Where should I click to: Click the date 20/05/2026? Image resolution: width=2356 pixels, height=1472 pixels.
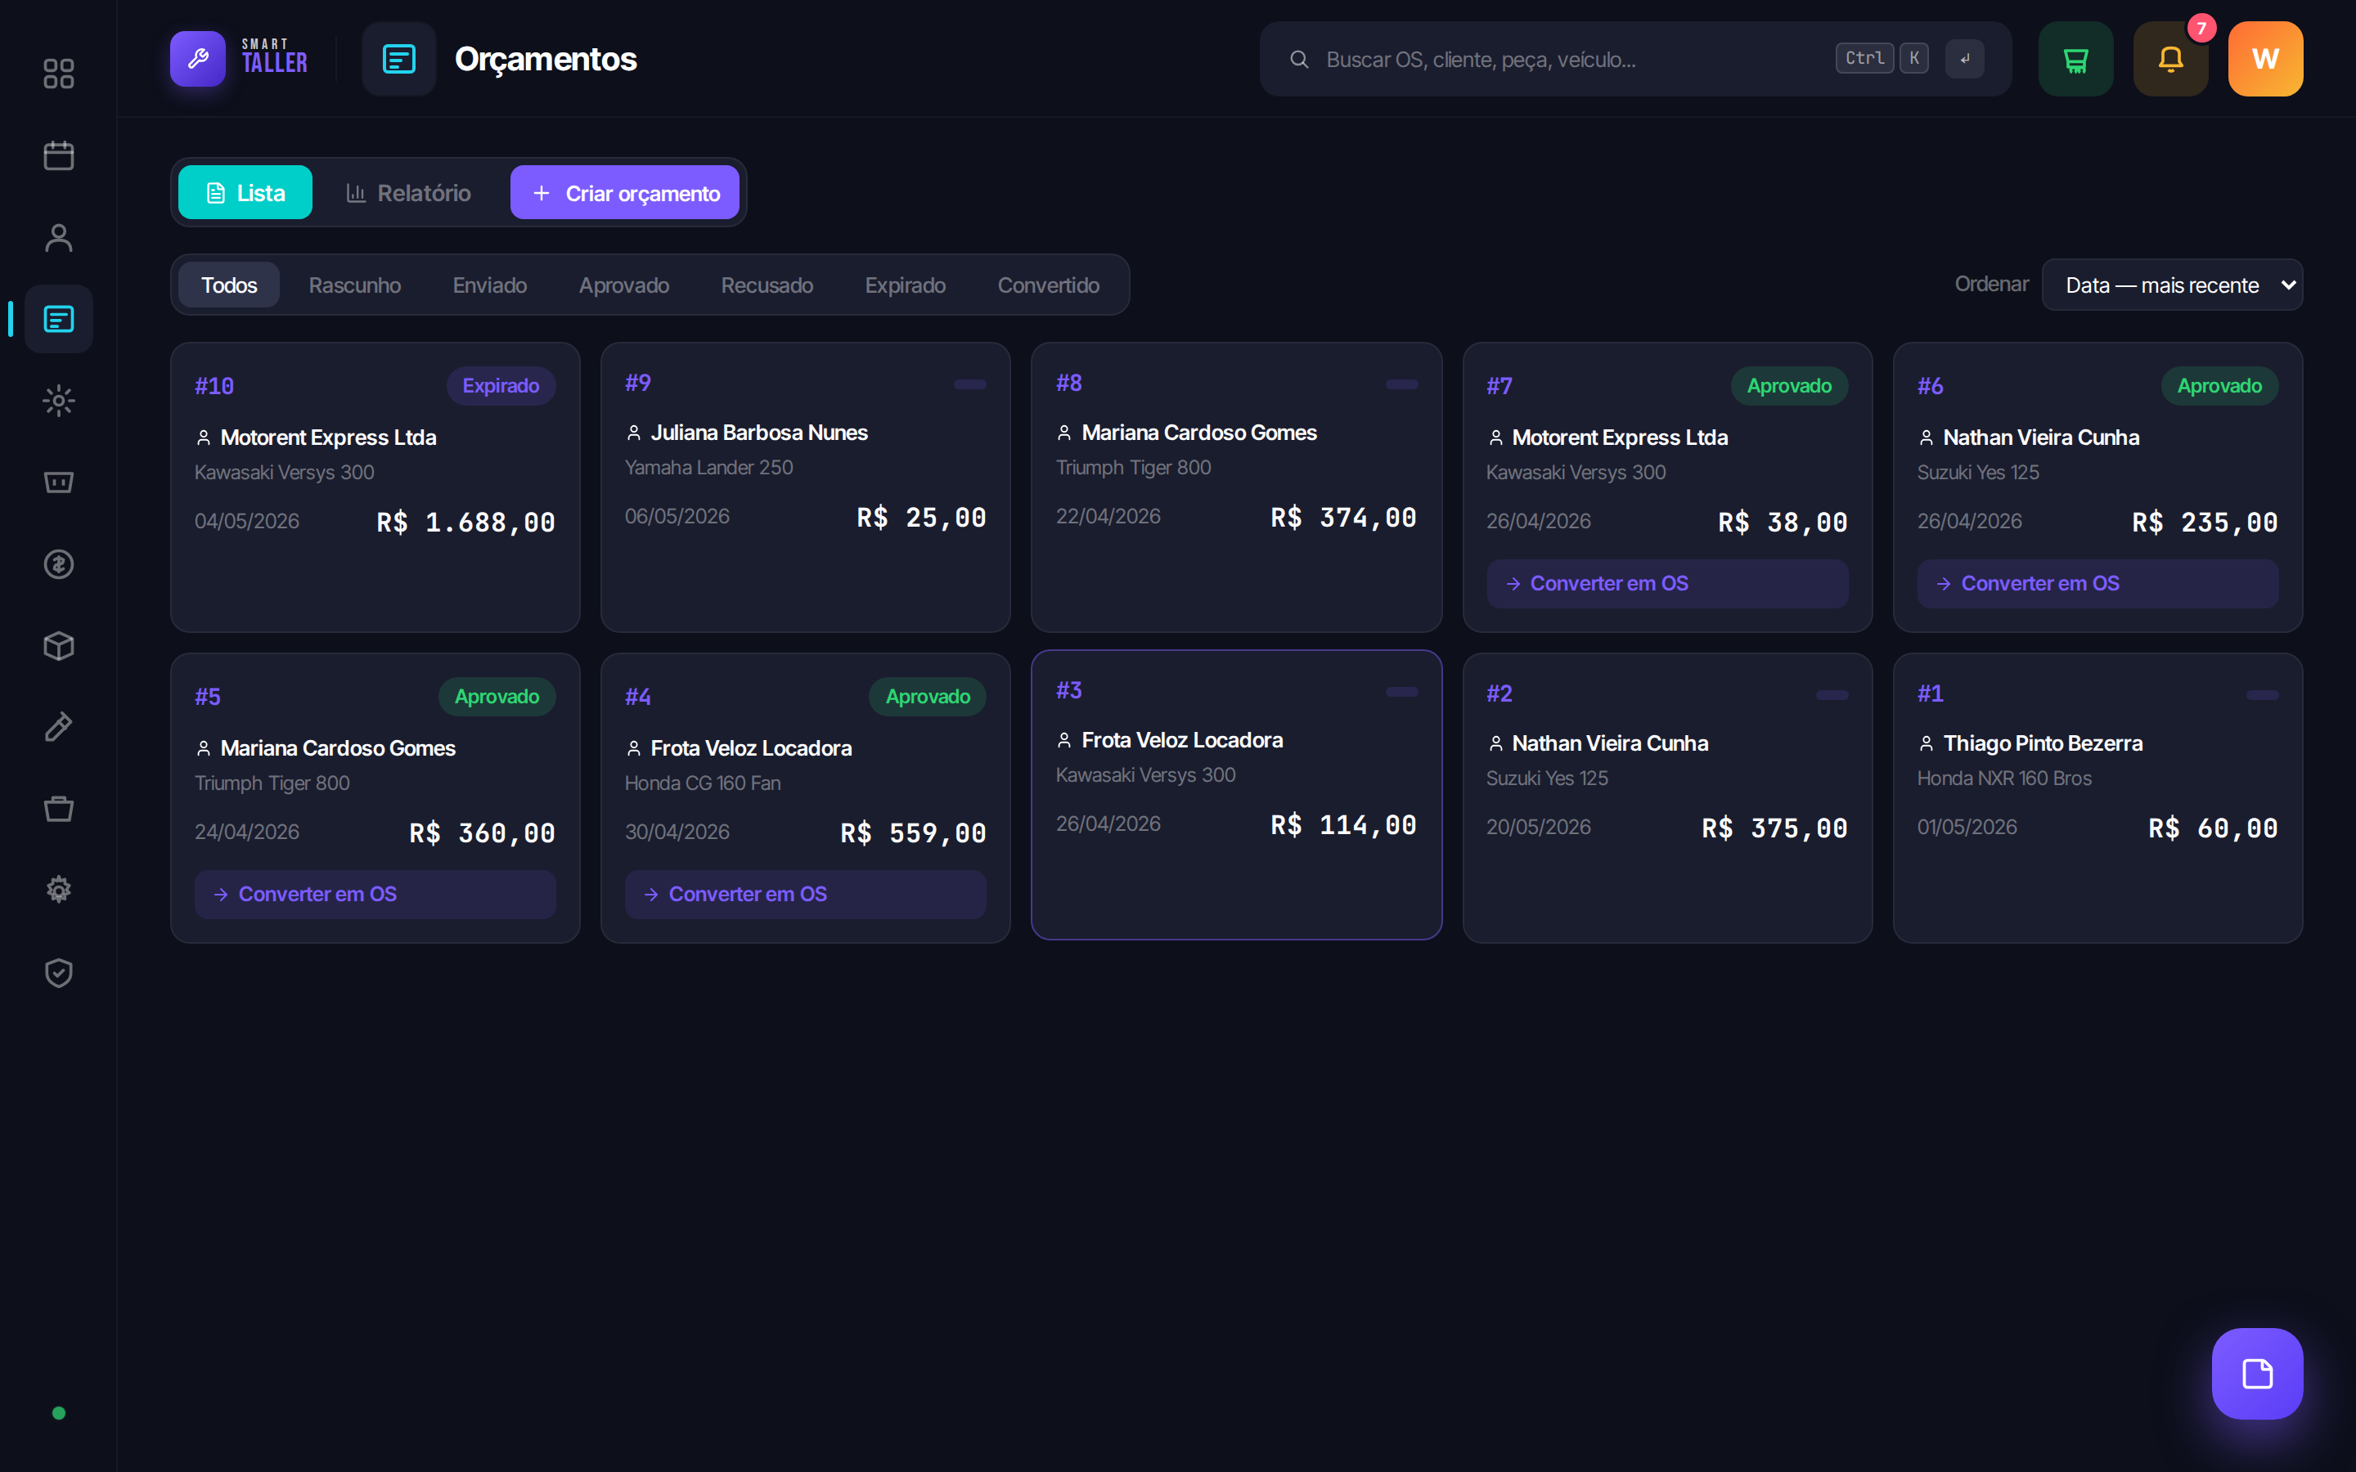(x=1538, y=827)
